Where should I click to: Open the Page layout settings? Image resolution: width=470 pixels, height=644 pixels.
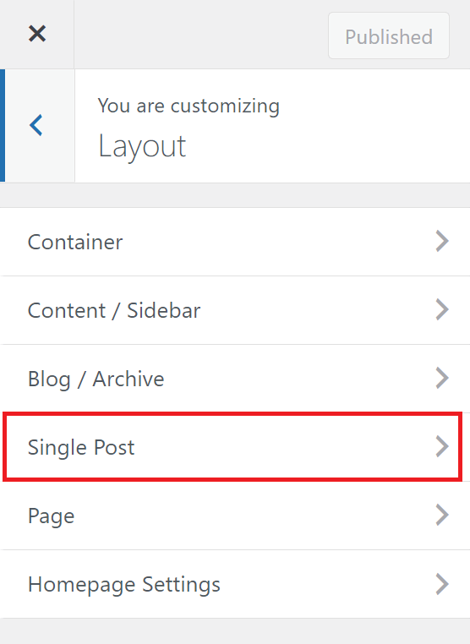235,516
